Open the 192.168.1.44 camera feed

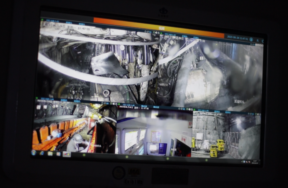point(75,127)
